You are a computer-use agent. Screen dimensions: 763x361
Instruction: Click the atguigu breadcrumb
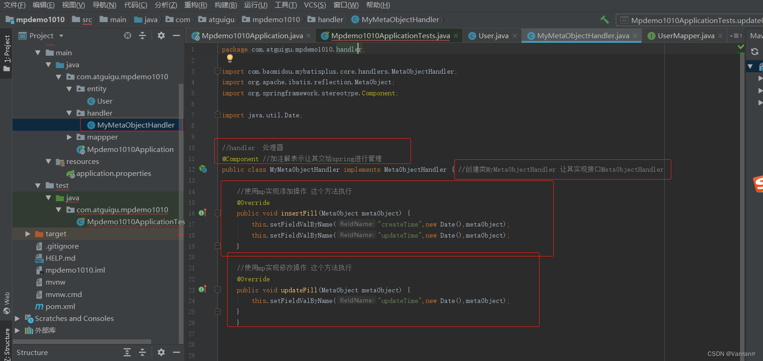click(x=217, y=19)
